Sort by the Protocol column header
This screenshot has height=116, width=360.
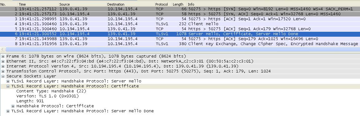(x=163, y=4)
